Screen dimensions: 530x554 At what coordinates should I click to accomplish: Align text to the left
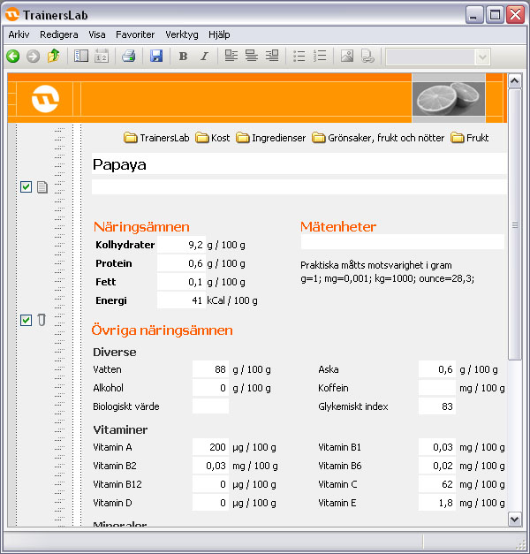[231, 57]
